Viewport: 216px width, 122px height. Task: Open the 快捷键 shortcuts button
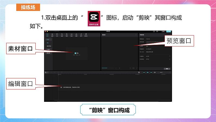[163, 31]
